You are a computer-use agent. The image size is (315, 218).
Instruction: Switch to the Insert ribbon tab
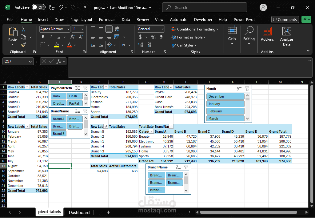tap(43, 19)
